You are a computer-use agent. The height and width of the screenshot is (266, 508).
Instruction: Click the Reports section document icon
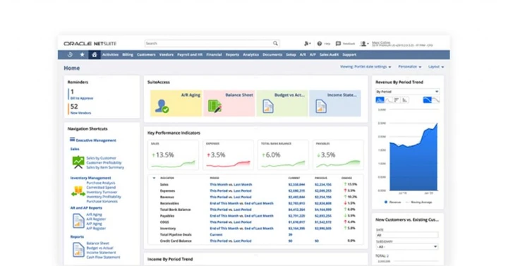78,250
